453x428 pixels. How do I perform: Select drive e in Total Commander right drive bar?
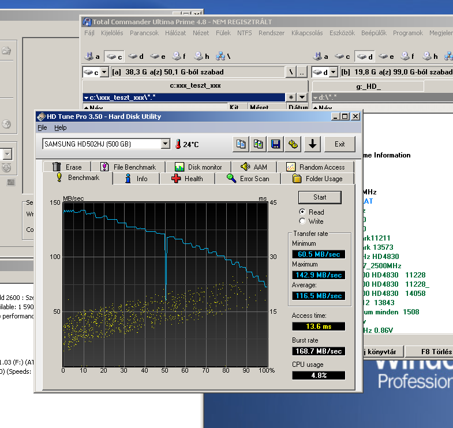point(386,57)
